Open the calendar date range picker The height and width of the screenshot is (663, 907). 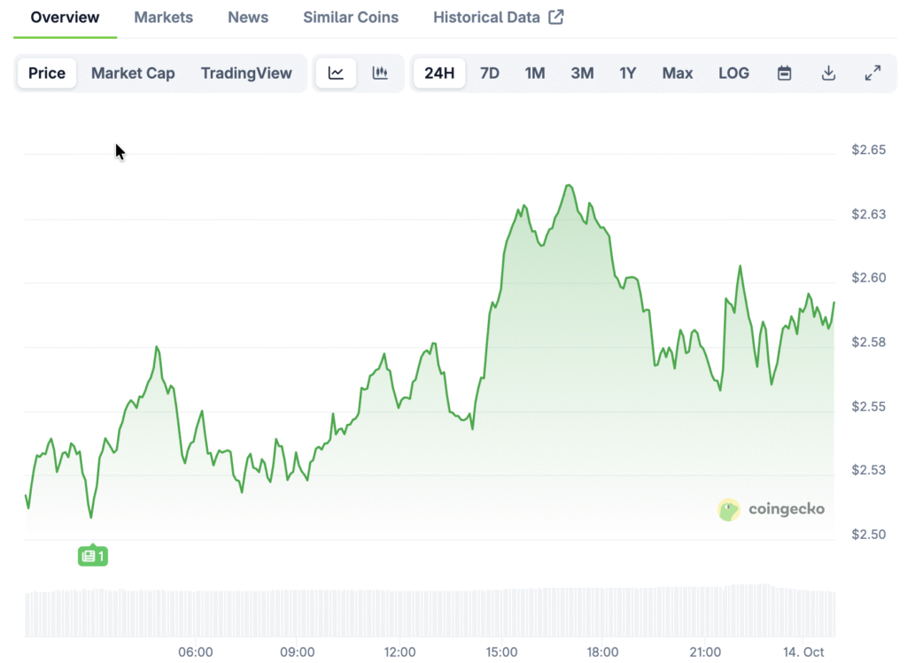(x=784, y=73)
